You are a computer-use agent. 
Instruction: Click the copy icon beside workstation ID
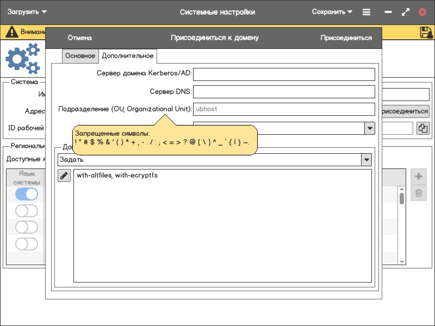(x=422, y=128)
